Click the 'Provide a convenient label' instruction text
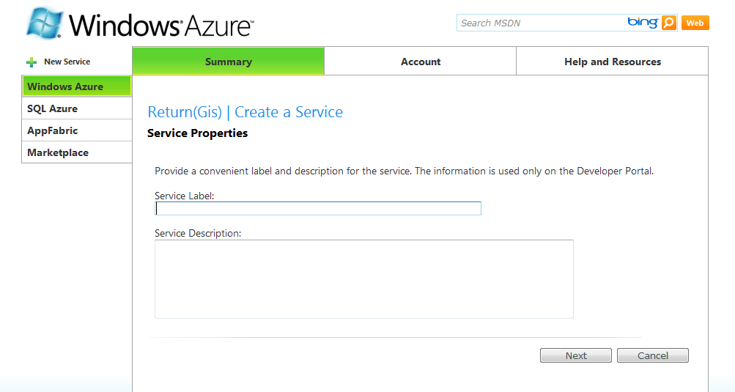The image size is (735, 392). tap(404, 171)
